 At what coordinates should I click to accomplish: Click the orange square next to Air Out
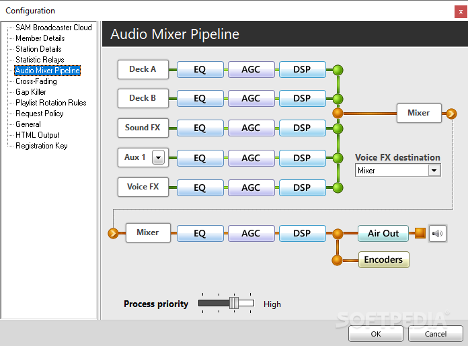click(x=420, y=233)
